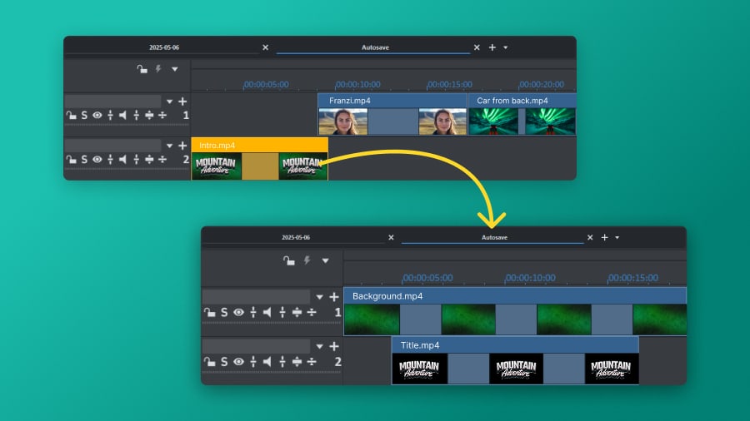750x421 pixels.
Task: Add new tab in lower timeline
Action: coord(604,237)
